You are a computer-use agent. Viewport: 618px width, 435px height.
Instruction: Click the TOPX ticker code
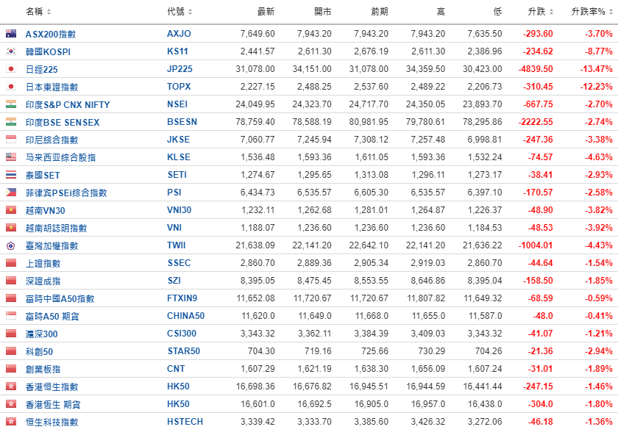pos(179,87)
